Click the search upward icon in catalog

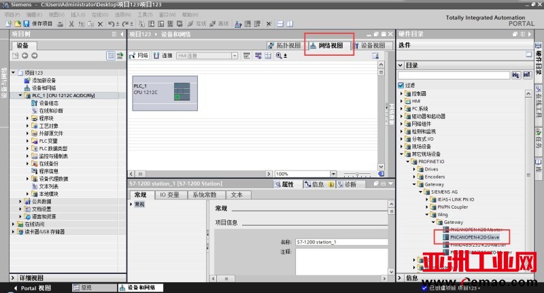[x=527, y=75]
